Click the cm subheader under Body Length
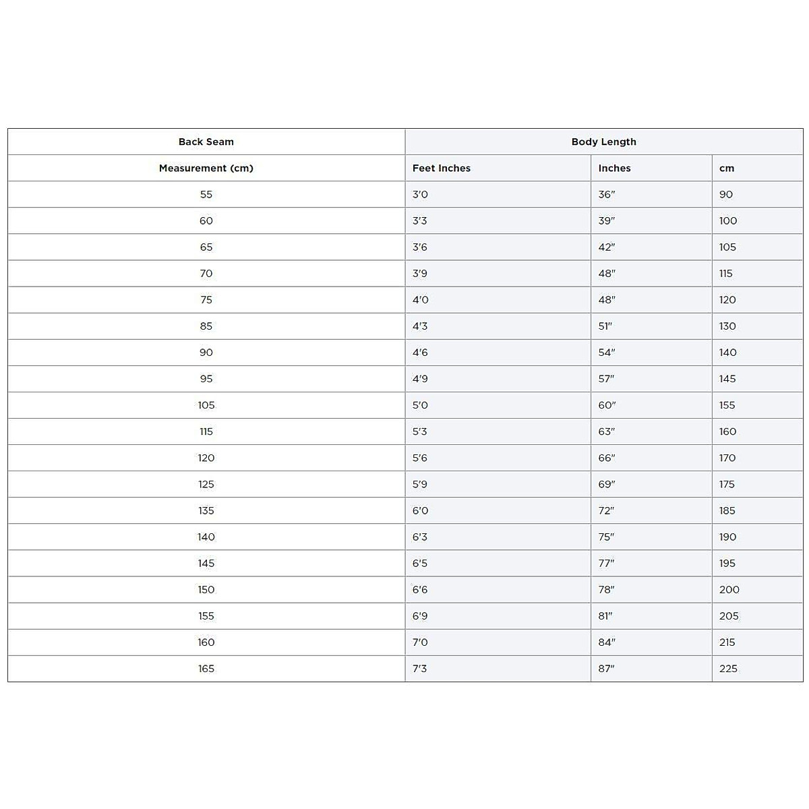Viewport: 809px width, 809px height. tap(727, 168)
